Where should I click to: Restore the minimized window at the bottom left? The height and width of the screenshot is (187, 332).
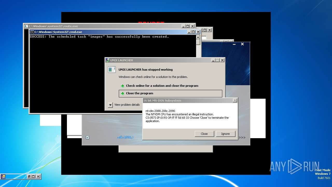29,177
